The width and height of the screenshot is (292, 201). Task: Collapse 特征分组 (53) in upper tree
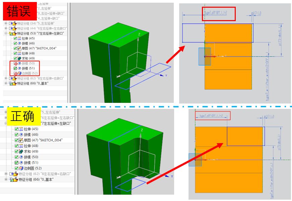coord(6,33)
